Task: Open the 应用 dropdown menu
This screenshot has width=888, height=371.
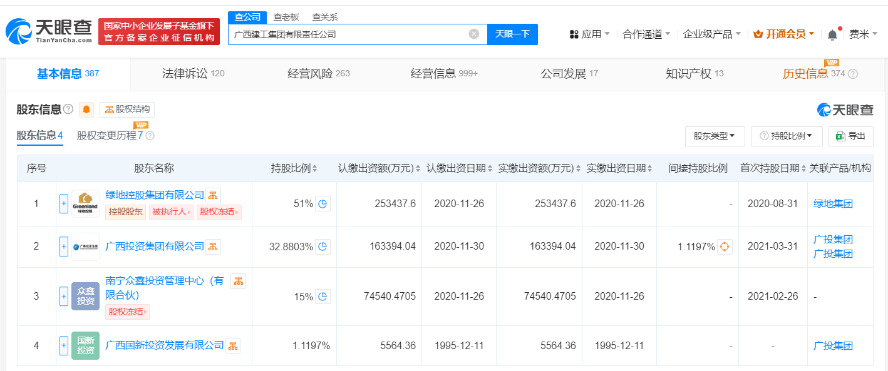Action: [589, 34]
